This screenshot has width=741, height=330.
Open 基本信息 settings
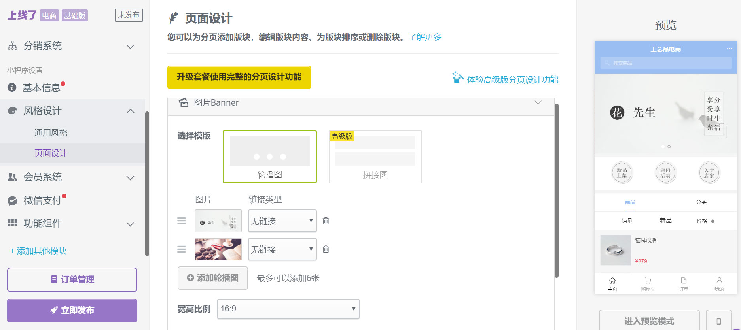coord(41,87)
